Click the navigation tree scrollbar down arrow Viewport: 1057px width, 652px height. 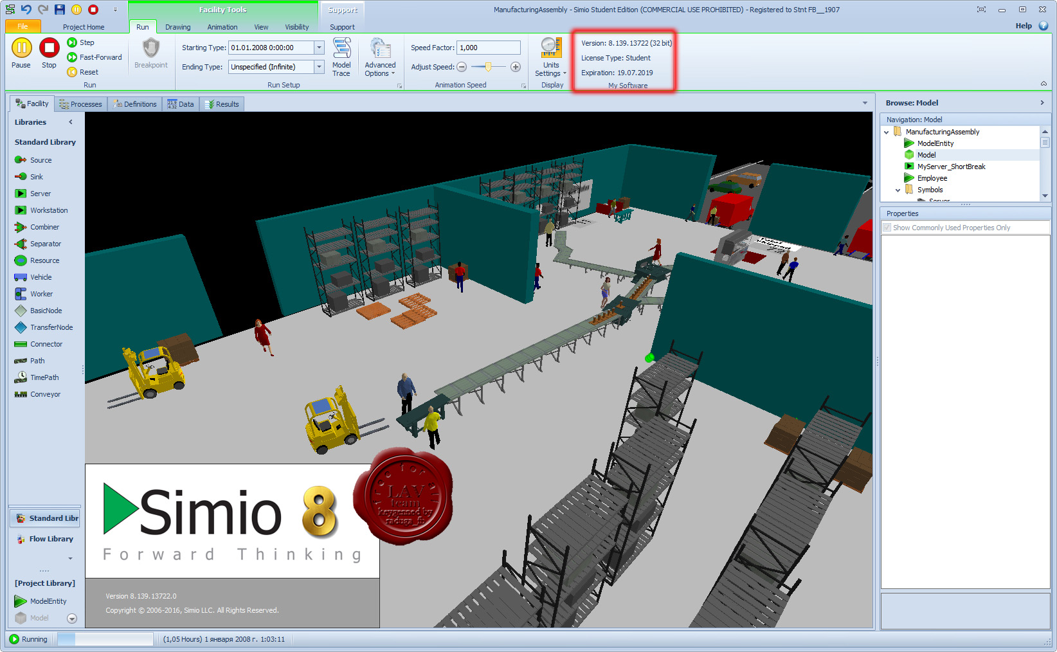[x=1045, y=195]
